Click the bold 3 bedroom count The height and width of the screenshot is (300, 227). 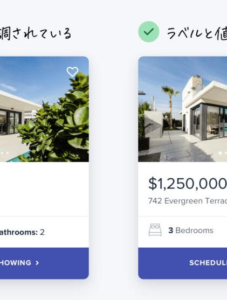[x=171, y=231]
